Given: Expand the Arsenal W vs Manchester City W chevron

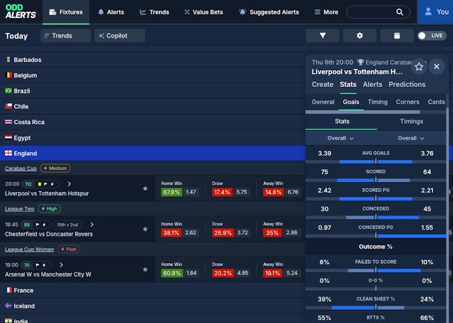Looking at the screenshot, I should click(61, 264).
